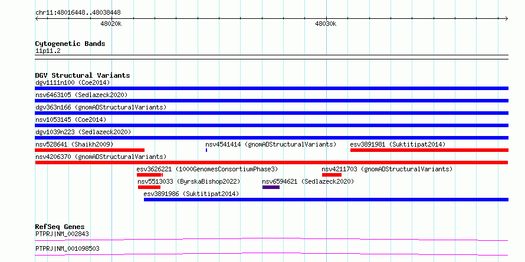Open the nsv4211703 (gnomADStructuralVariants) label

coord(387,169)
